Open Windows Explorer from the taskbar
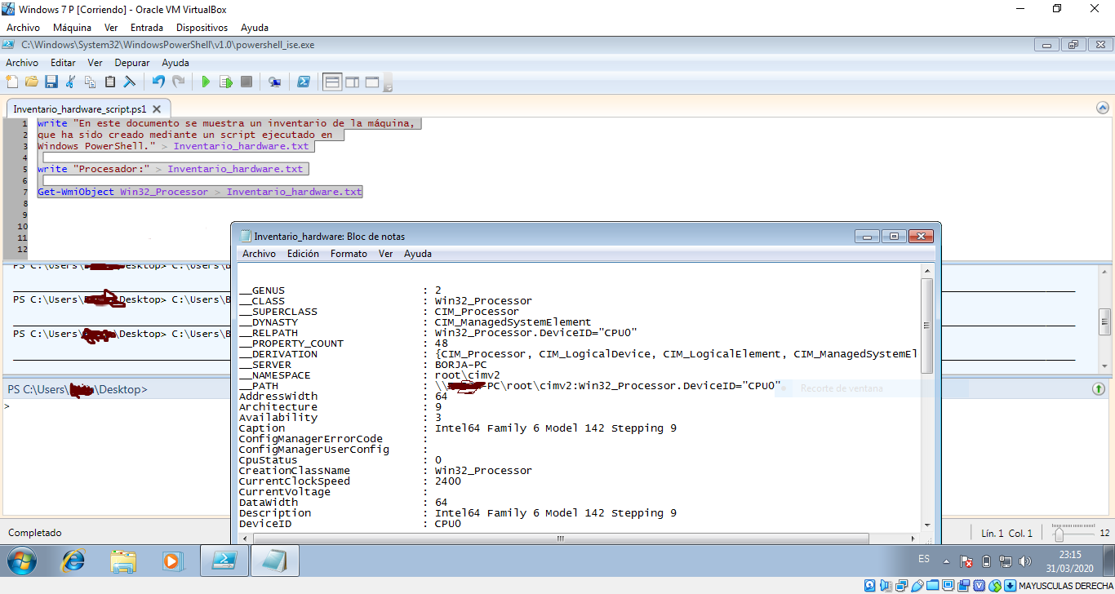Viewport: 1115px width, 594px height. pos(123,561)
